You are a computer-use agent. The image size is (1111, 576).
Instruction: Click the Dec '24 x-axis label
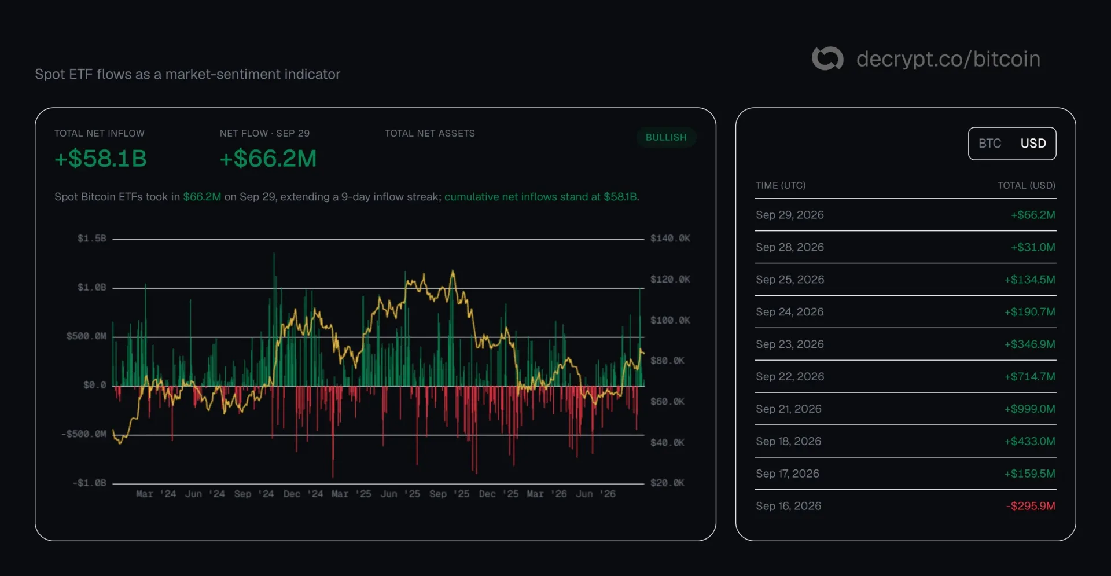click(303, 494)
